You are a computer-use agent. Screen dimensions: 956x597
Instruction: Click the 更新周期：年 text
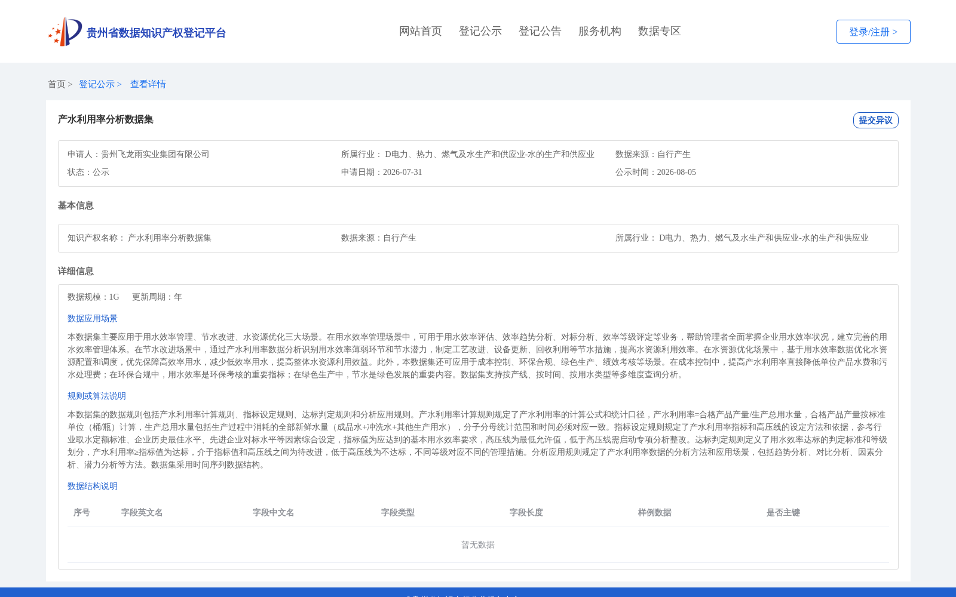157,297
